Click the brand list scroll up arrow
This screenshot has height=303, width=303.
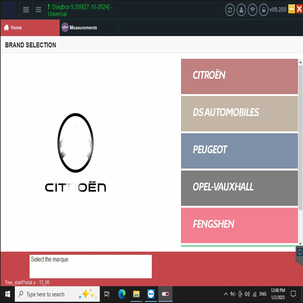(300, 62)
